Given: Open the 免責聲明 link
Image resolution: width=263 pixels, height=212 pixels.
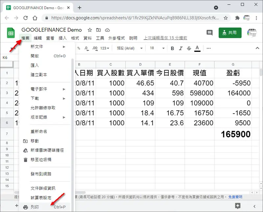Looking at the screenshot, I should point(235,197).
